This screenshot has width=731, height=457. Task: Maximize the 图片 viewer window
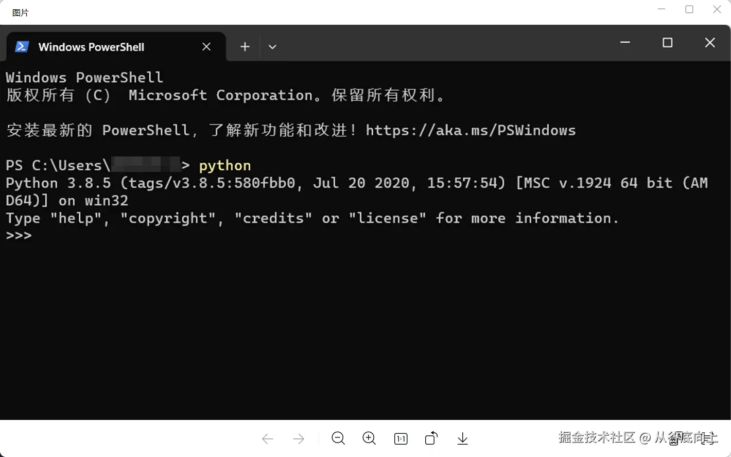pos(689,9)
